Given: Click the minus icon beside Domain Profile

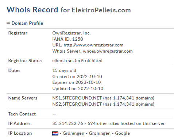Looking at the screenshot, I should coord(8,23).
